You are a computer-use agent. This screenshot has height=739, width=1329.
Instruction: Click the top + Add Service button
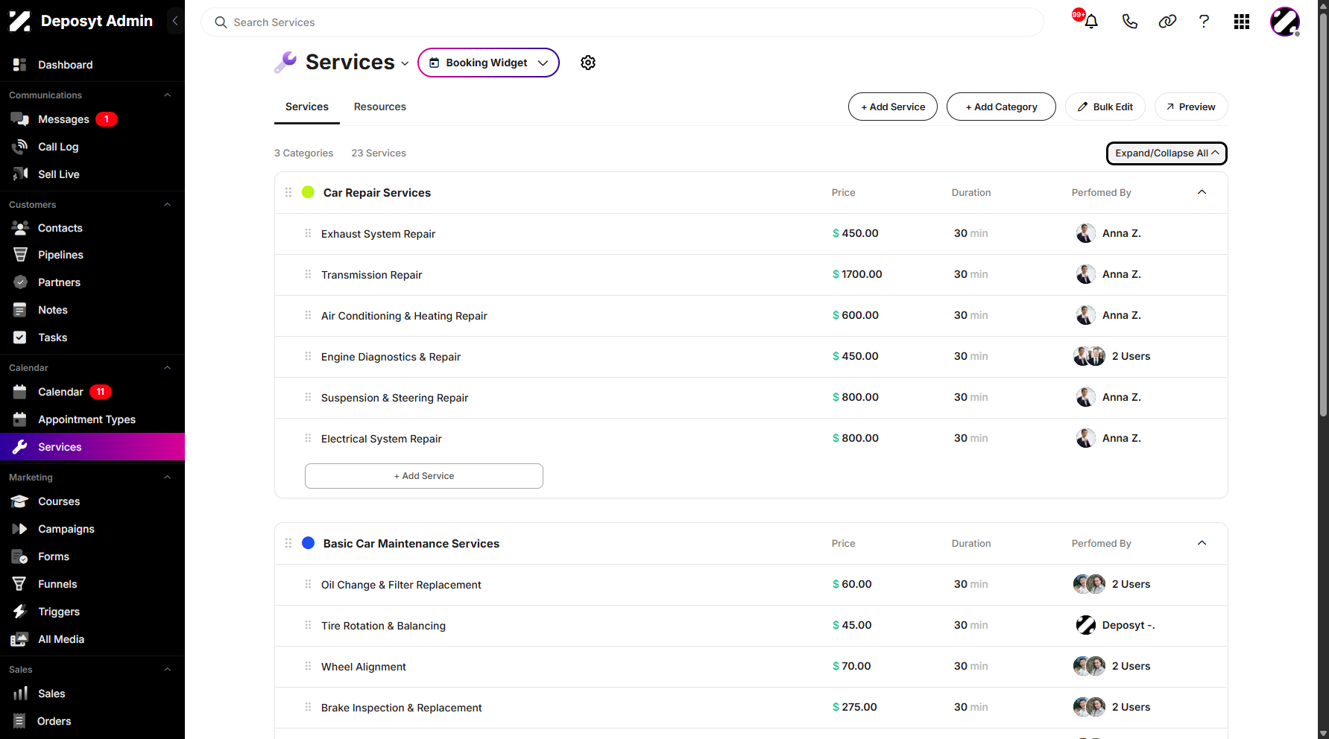893,107
